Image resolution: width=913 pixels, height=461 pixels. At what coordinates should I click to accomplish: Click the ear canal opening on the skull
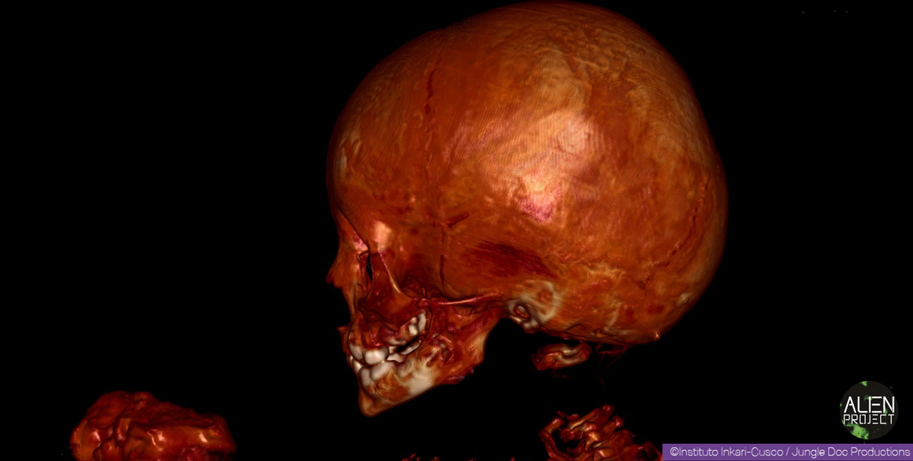pyautogui.click(x=523, y=312)
